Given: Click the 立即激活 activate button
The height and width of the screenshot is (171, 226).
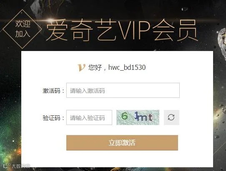Looking at the screenshot, I should 122,143.
